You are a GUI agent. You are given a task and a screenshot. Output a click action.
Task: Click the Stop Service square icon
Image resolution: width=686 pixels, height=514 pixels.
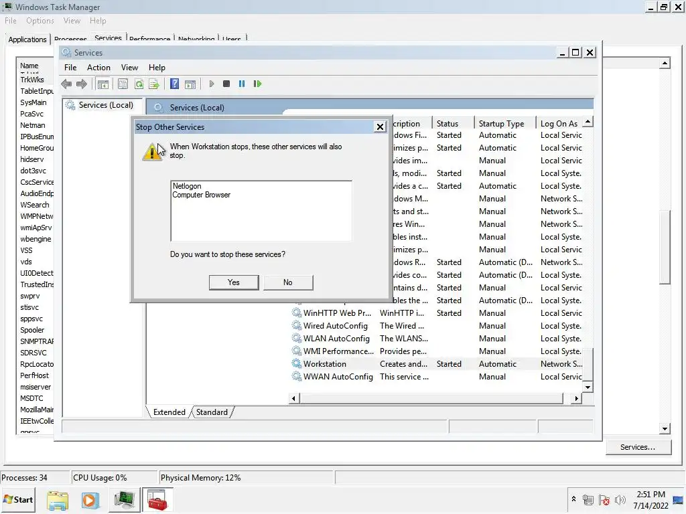click(226, 84)
